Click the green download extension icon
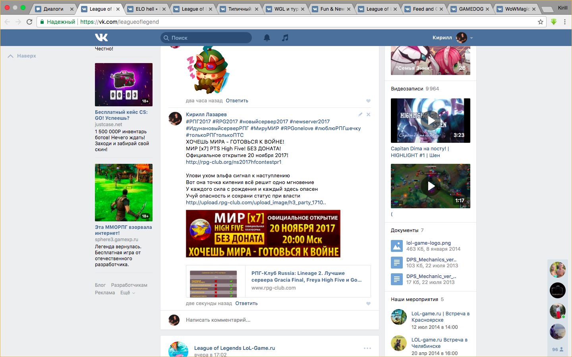572x357 pixels. click(554, 22)
